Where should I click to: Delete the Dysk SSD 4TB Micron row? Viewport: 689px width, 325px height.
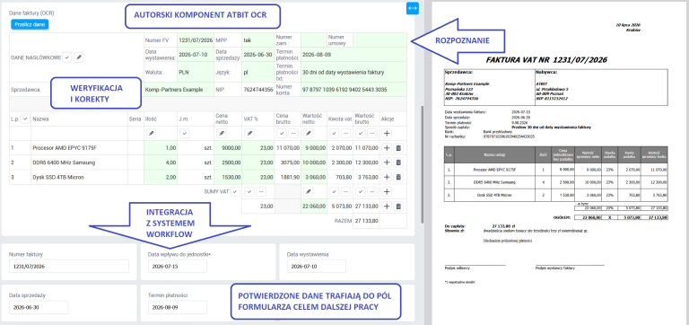398,177
